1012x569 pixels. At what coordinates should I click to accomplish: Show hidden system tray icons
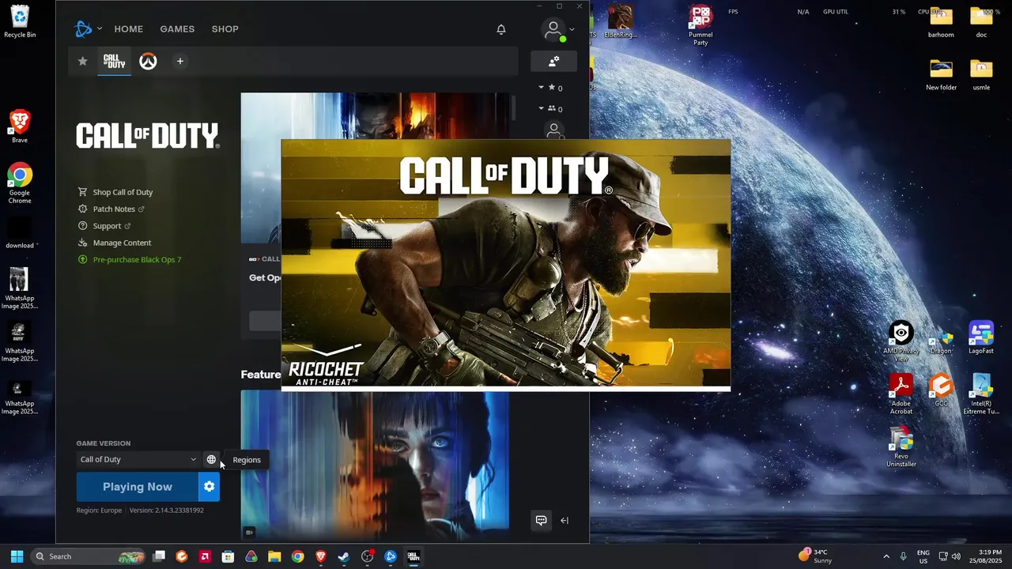pos(886,556)
